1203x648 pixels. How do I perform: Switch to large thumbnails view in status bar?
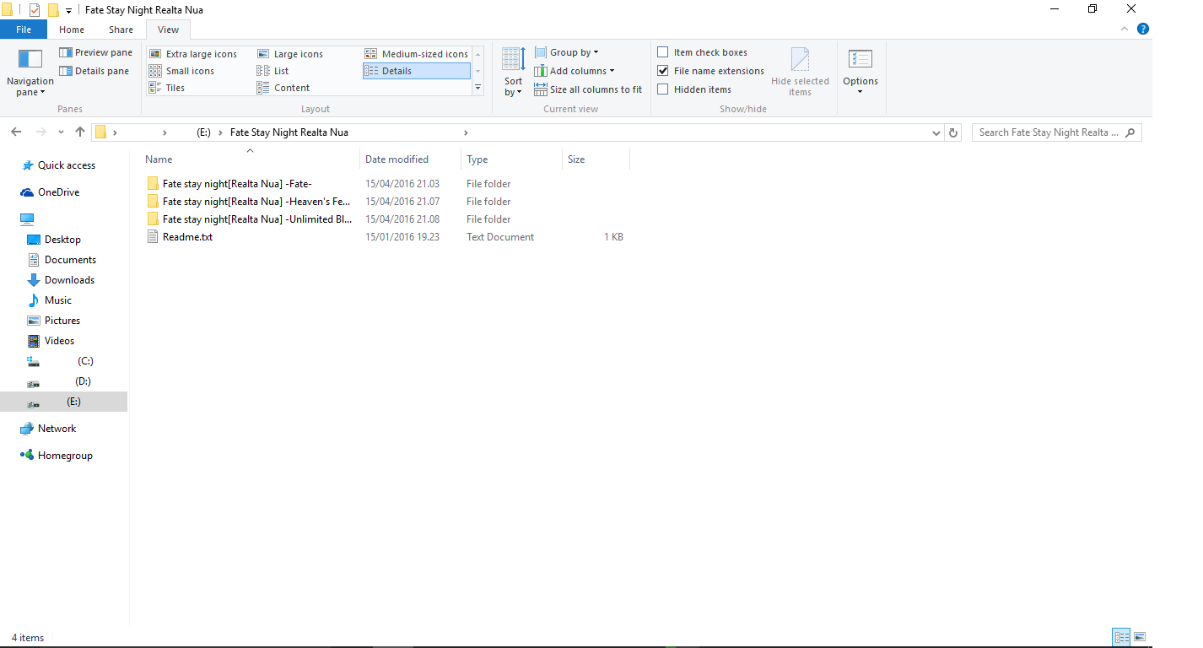(1140, 637)
